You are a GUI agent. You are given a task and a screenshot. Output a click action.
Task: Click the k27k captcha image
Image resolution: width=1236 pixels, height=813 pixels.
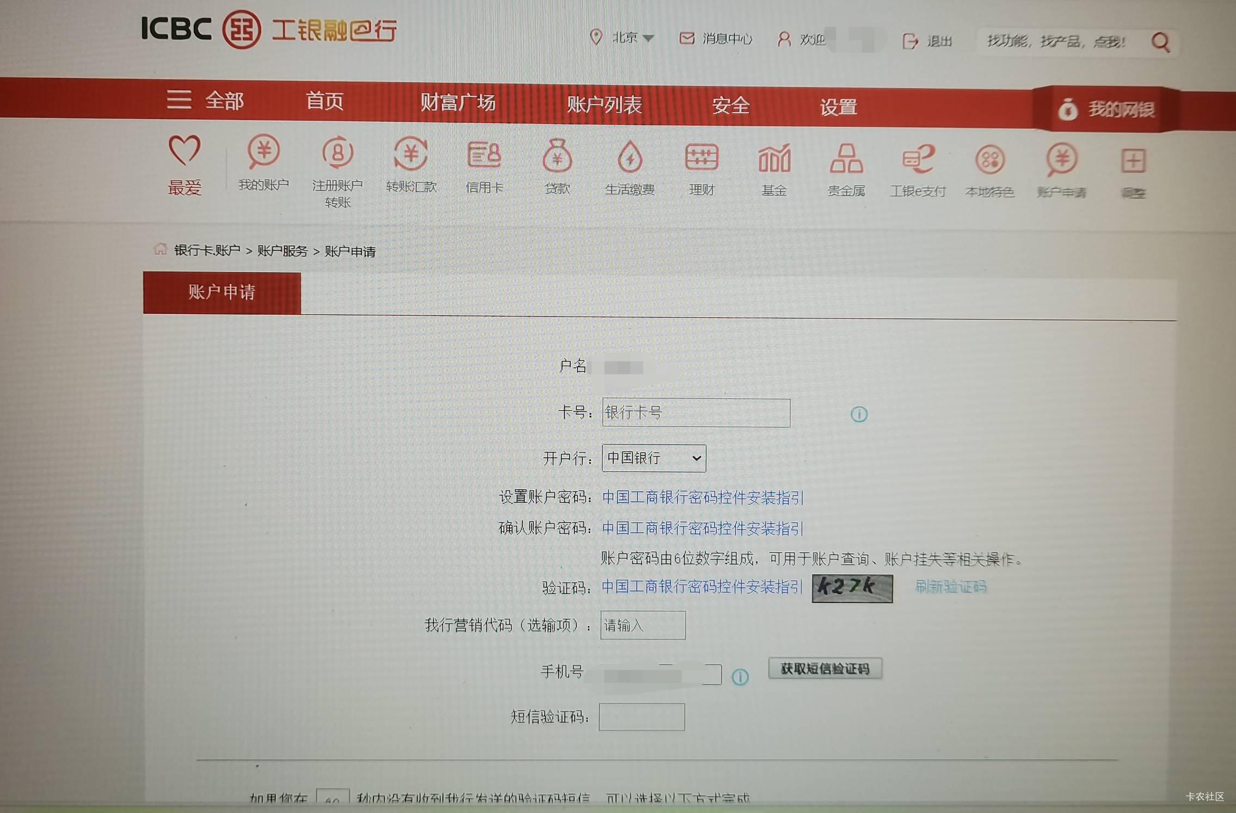852,588
